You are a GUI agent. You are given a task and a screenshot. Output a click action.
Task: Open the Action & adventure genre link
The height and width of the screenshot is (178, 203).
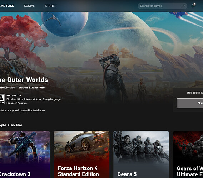click(x=32, y=88)
